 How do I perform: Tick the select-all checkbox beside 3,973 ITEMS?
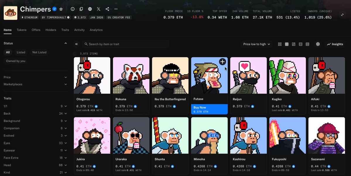[75, 54]
